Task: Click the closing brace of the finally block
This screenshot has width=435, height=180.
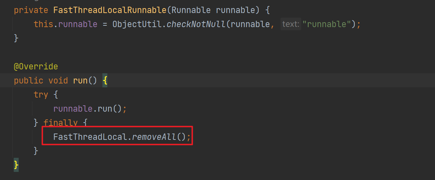Action: point(36,151)
